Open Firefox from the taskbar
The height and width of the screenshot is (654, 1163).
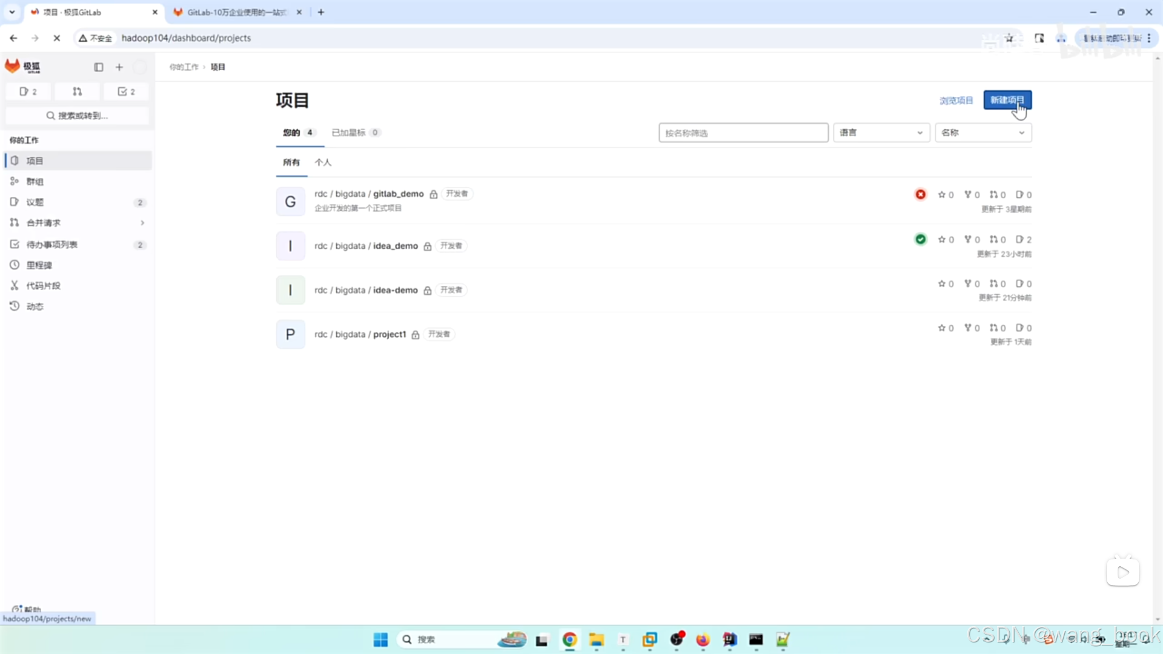[x=703, y=639]
